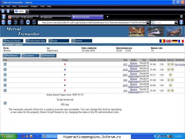
Task: Open train 1633 link
Action: coord(125,70)
